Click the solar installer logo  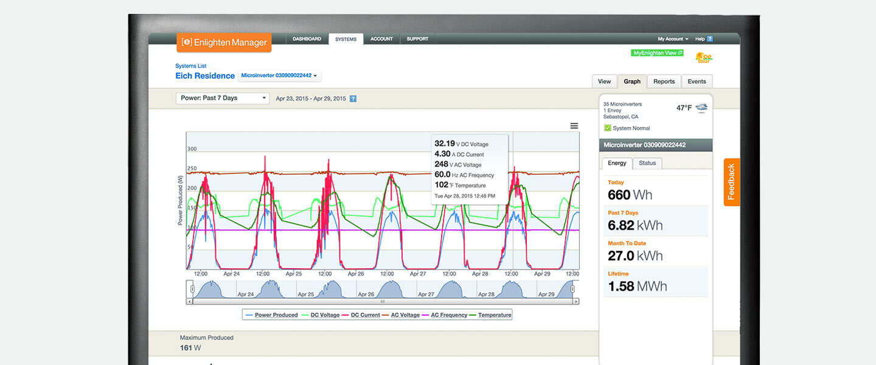[703, 58]
